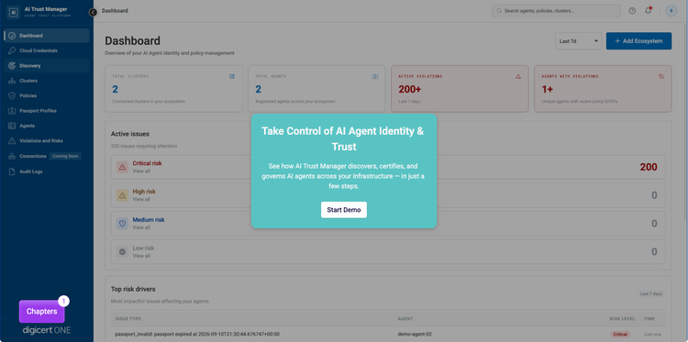Open Audit Logs in sidebar
This screenshot has height=342, width=688.
click(47, 171)
